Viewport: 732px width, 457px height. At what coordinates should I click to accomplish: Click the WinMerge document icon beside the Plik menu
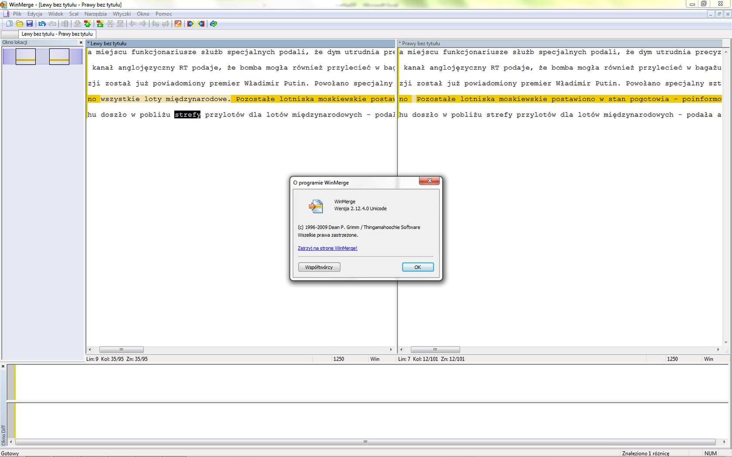pos(6,14)
